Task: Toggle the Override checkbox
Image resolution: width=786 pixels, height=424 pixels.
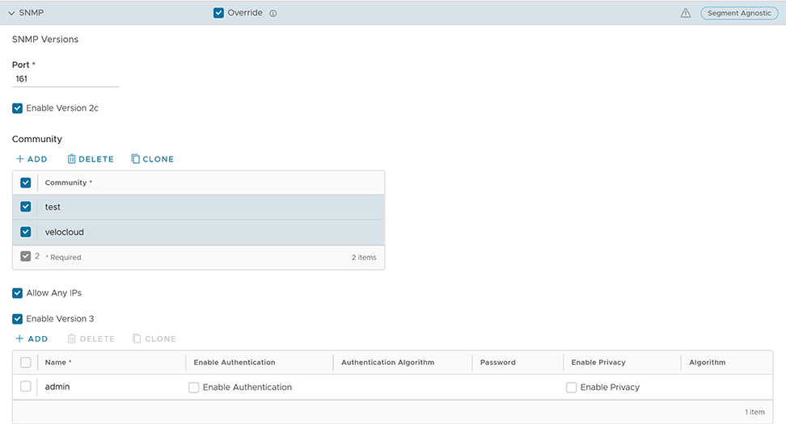Action: coord(218,13)
